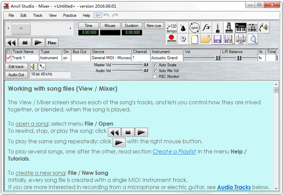Click the Master Vol slider handle
This screenshot has width=283, height=195.
tap(146, 65)
